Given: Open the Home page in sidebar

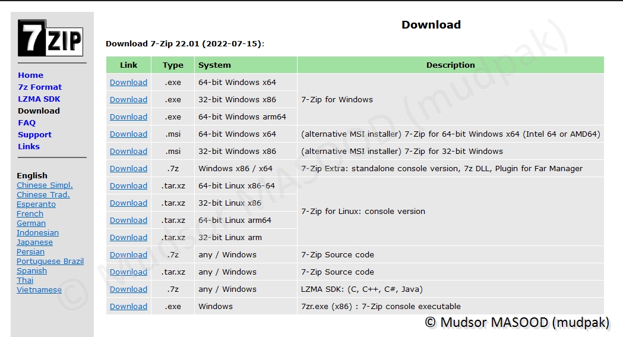Looking at the screenshot, I should pyautogui.click(x=30, y=75).
